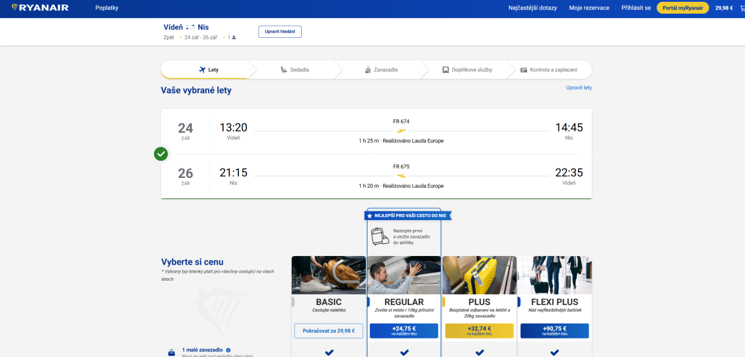
Task: Click the small bag icon near 1 malé zavazadlo
Action: pos(172,353)
